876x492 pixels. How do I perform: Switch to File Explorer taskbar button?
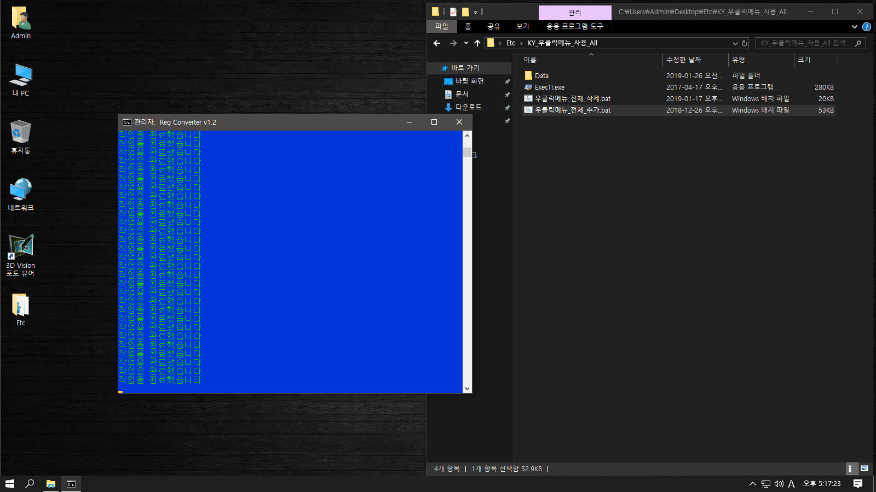coord(51,484)
